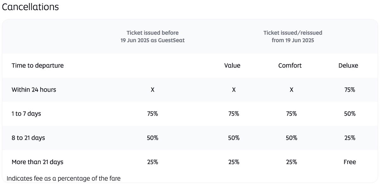
Task: Click the Deluxe 25% cell for 8 to 21 days
Action: point(350,138)
